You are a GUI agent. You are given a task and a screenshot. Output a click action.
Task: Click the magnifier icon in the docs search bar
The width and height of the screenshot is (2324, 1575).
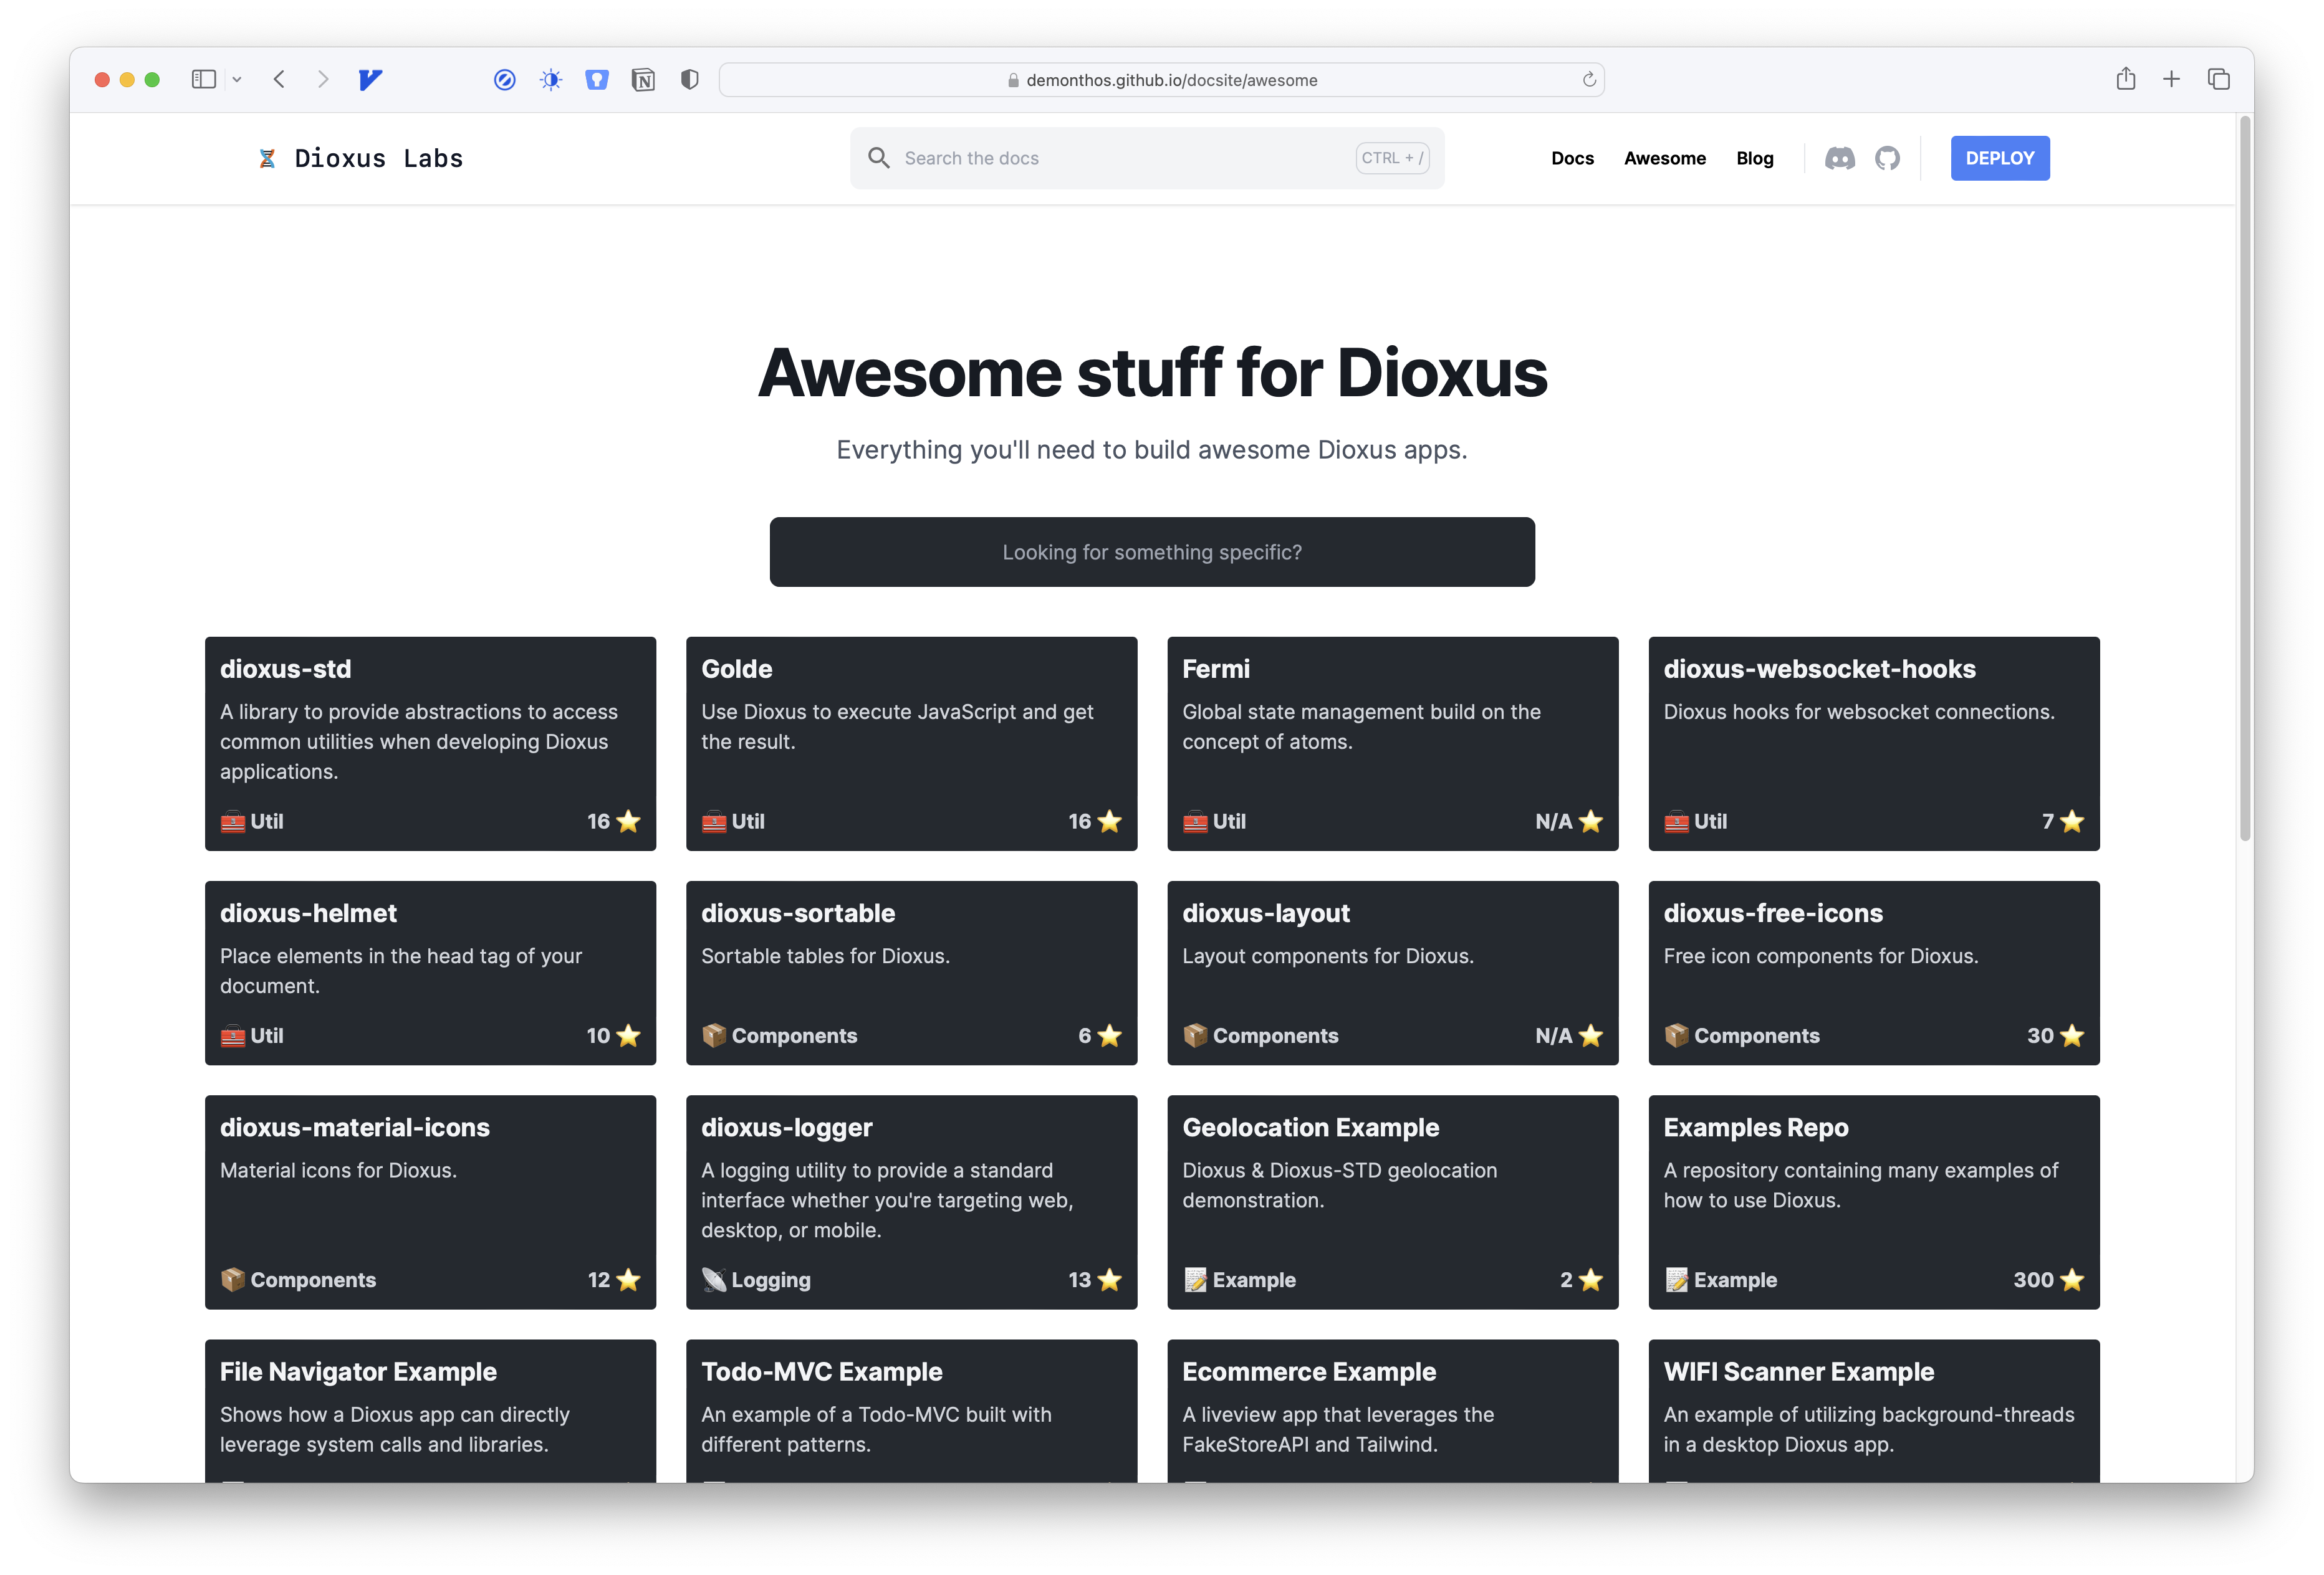(878, 157)
